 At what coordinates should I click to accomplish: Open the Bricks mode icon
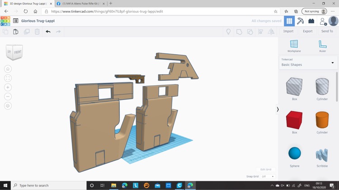(311, 21)
